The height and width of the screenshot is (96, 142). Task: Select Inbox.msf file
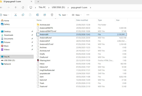point(82,67)
